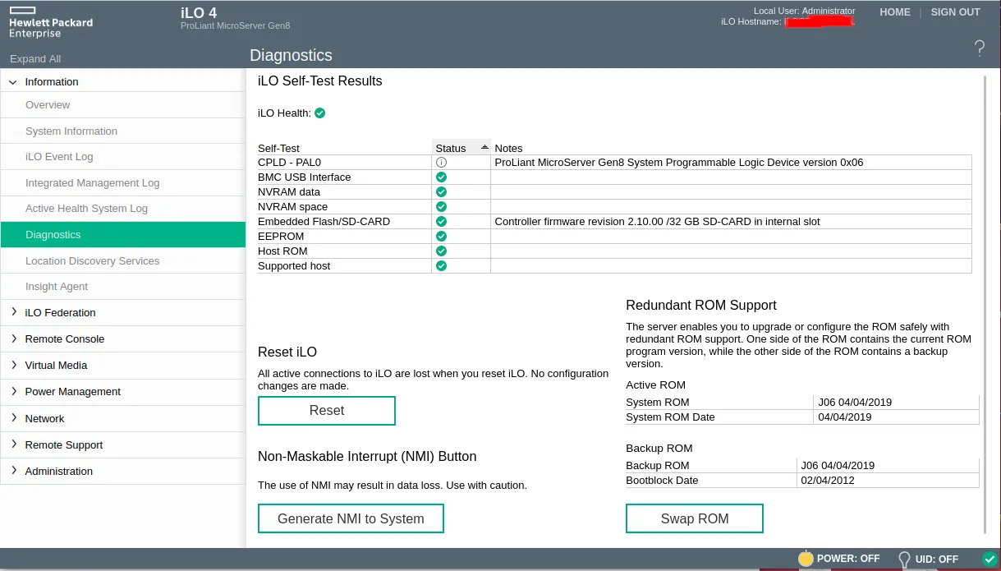This screenshot has width=1001, height=571.
Task: Click the Self-Test column header
Action: coord(278,149)
